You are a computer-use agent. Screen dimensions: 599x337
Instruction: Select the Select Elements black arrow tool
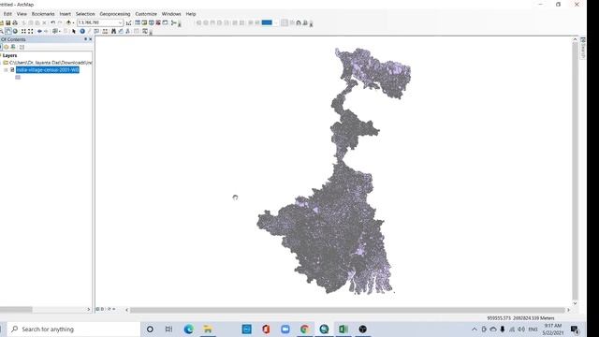point(73,31)
